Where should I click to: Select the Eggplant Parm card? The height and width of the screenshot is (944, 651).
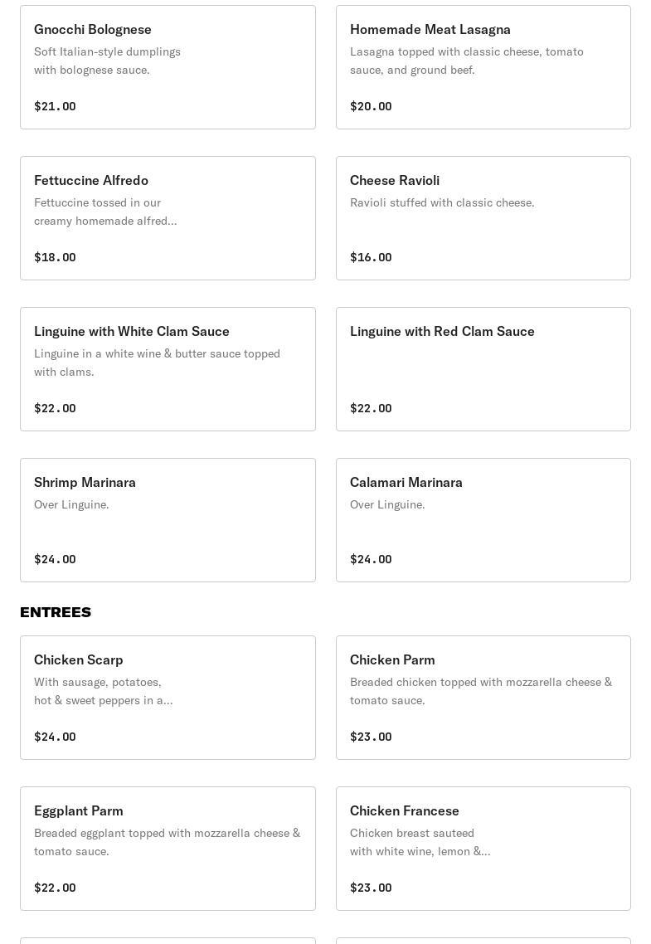click(168, 849)
